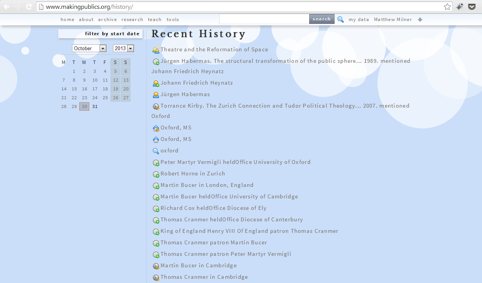The width and height of the screenshot is (482, 283).
Task: Select day 8 in the calendar
Action: coord(74,80)
